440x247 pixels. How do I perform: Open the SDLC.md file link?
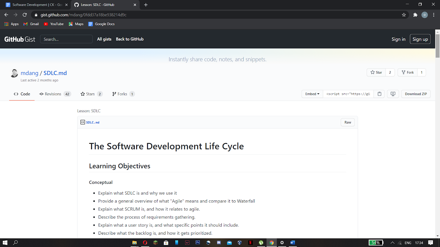(93, 122)
